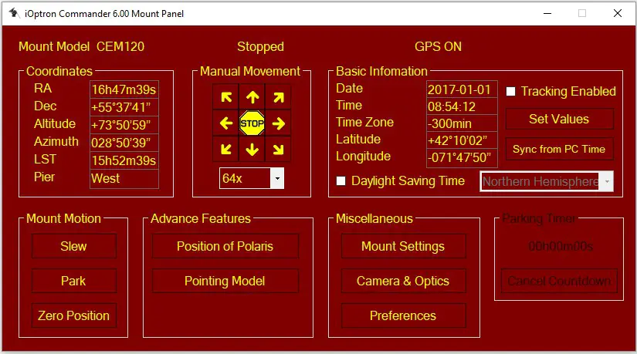The image size is (637, 354).
Task: Click the Altitude value +73°50'59"
Action: [x=124, y=125]
